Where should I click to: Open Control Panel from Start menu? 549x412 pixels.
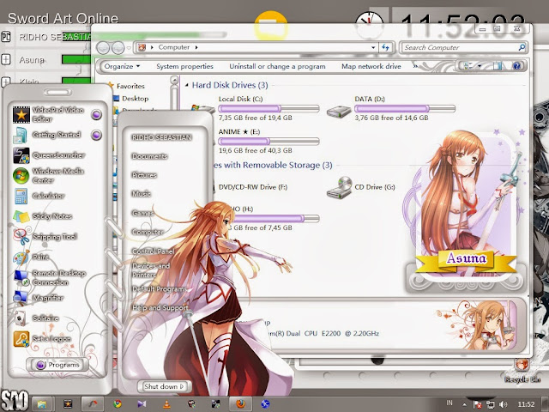[x=153, y=251]
